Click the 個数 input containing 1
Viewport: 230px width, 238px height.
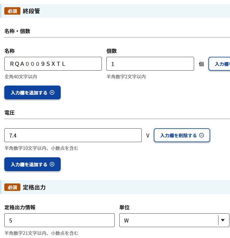150,64
